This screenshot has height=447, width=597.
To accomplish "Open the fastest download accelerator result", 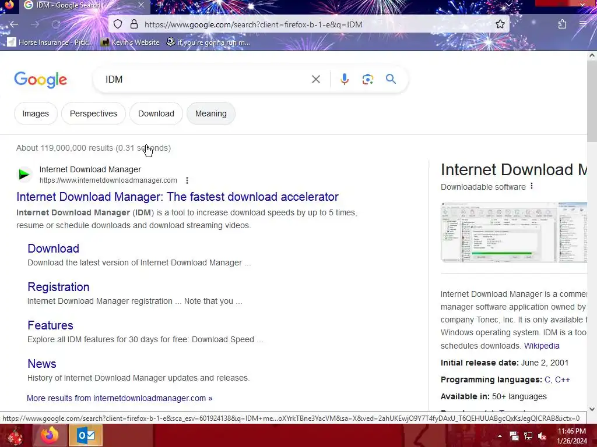I will 177,197.
